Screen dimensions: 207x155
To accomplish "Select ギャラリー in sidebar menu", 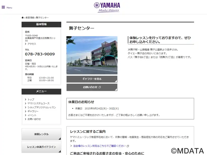I will [33, 111].
